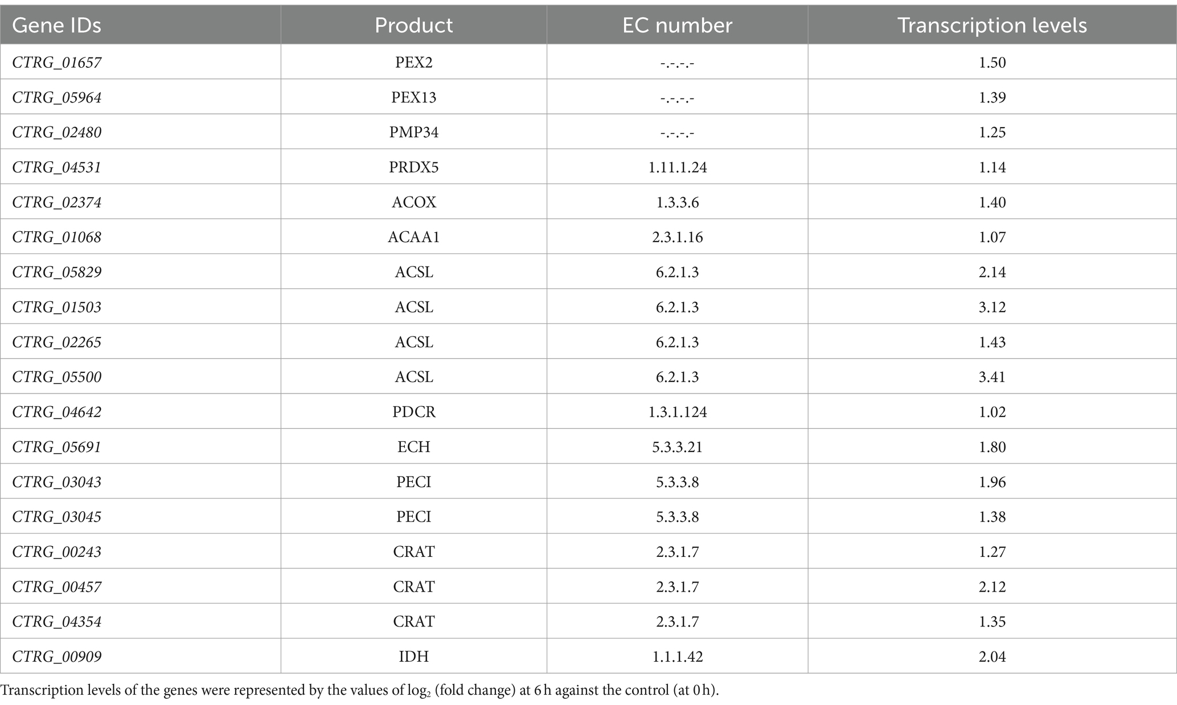This screenshot has height=705, width=1177.
Task: Select the table footnote text
Action: (360, 690)
